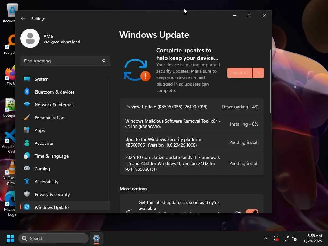
Task: Click the Windows Update page scrollbar
Action: click(270, 81)
